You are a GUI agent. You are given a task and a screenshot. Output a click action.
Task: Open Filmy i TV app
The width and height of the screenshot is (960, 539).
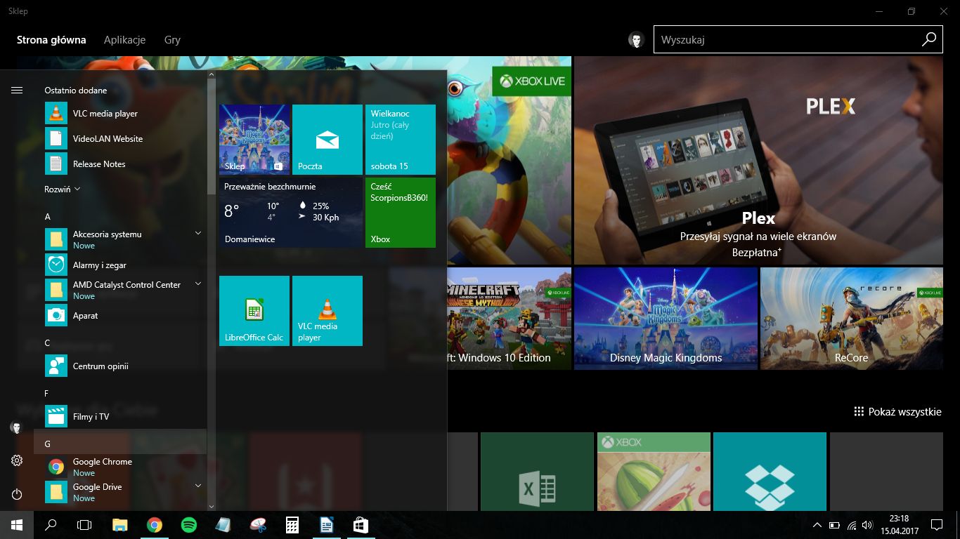(x=119, y=417)
